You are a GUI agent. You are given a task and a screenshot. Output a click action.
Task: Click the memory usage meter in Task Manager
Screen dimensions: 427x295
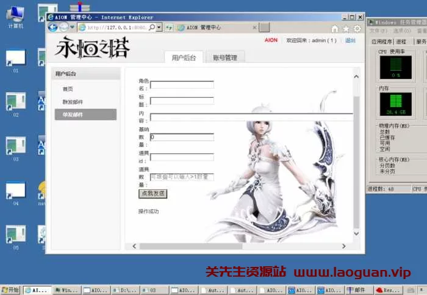click(x=396, y=104)
